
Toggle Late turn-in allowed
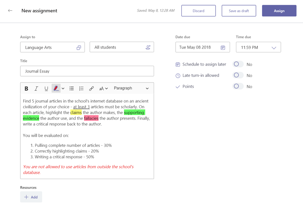238,75
